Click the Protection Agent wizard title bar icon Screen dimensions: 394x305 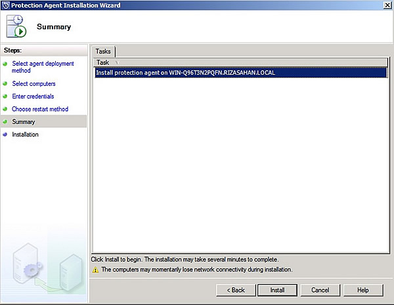point(6,5)
